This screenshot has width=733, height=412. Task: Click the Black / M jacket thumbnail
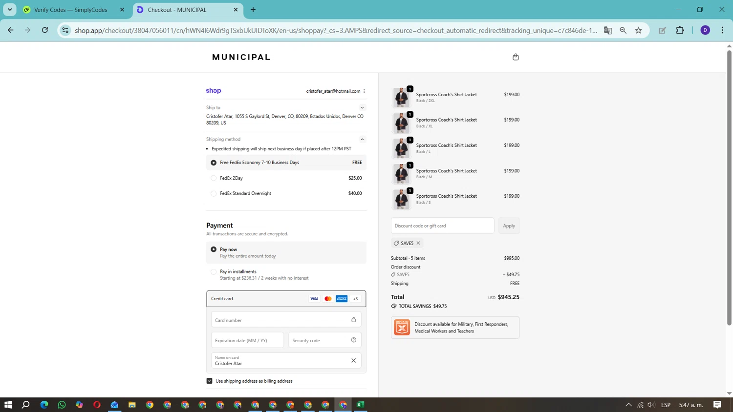402,173
